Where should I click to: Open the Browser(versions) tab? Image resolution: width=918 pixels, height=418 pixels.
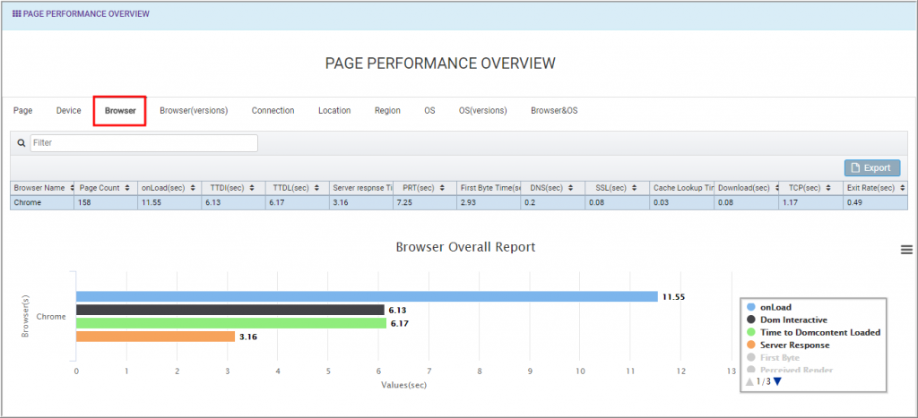coord(194,110)
